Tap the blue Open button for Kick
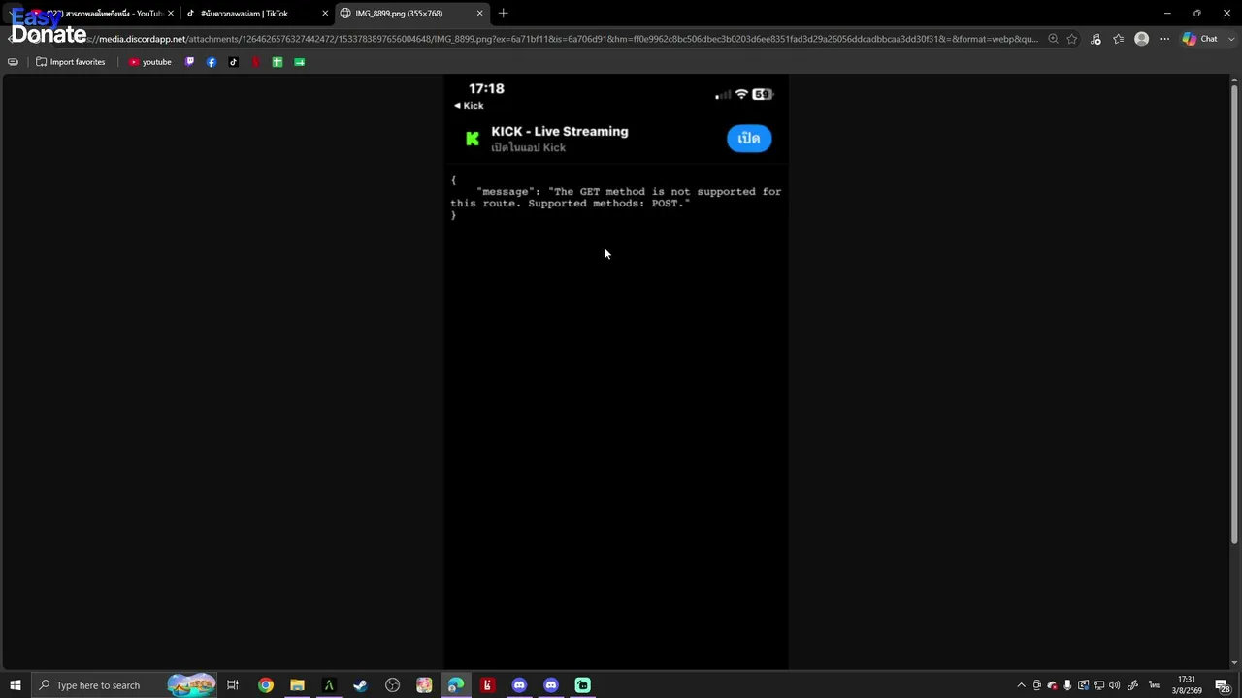 click(x=749, y=139)
